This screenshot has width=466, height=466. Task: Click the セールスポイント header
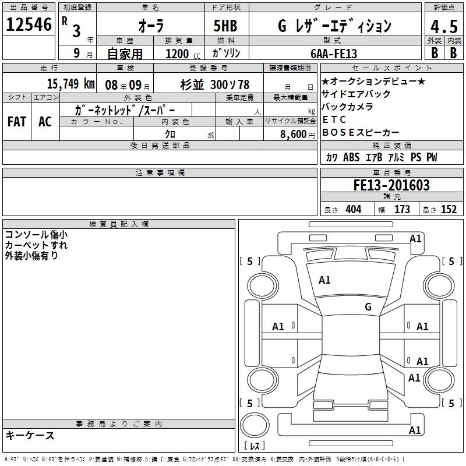coord(391,68)
